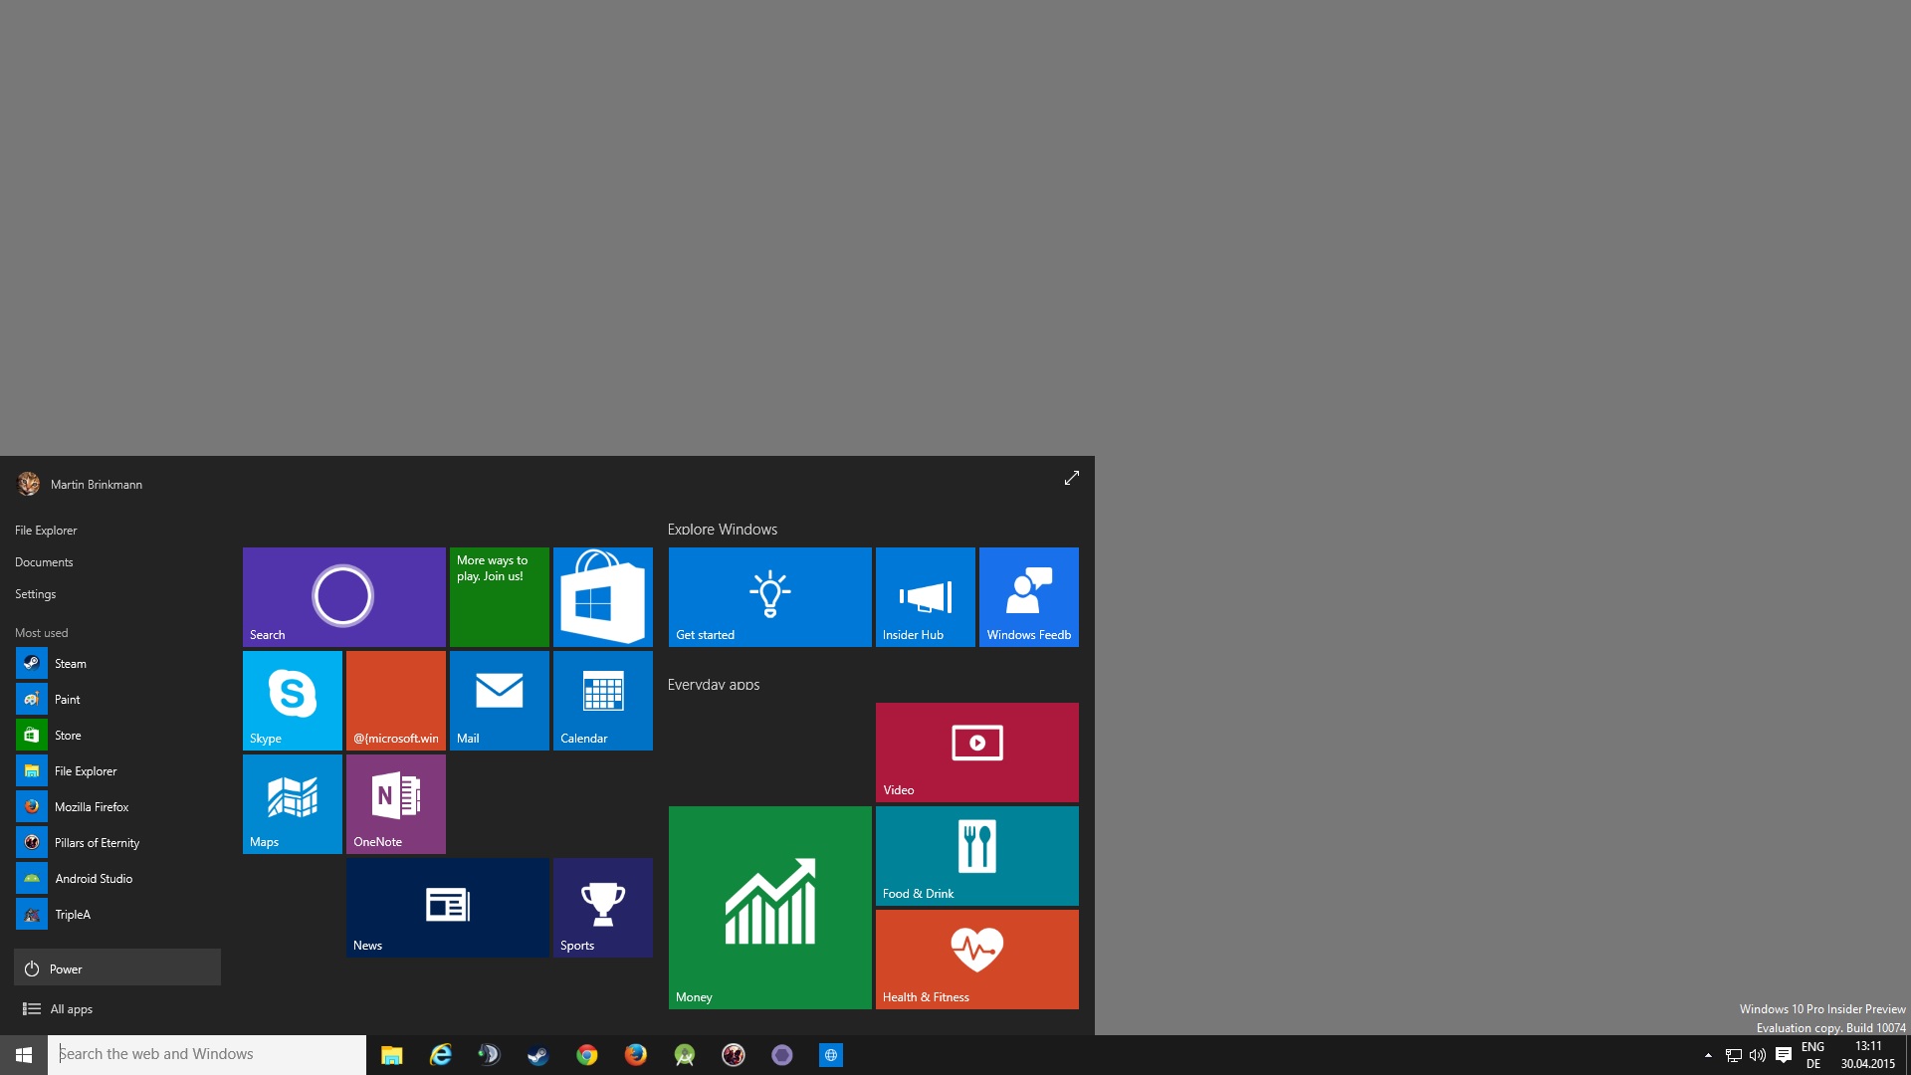1911x1075 pixels.
Task: Launch Mozilla Firefox from the Most used list
Action: coord(117,806)
